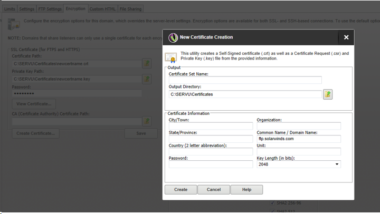This screenshot has width=380, height=214.
Task: Toggle the SHA2 256-96 checkbox
Action: coord(272,202)
